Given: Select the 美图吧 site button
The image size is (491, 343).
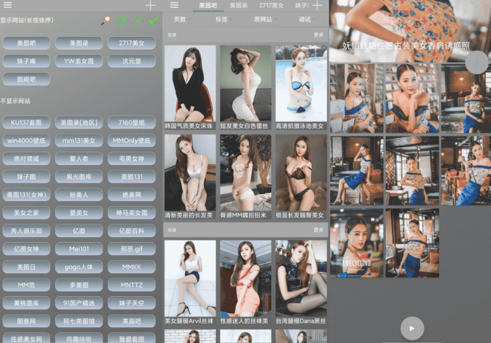Looking at the screenshot, I should [x=27, y=43].
